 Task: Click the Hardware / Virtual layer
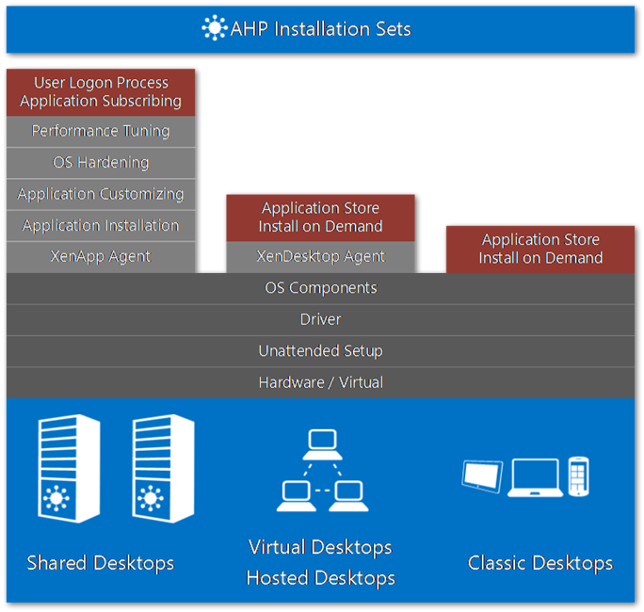[320, 383]
